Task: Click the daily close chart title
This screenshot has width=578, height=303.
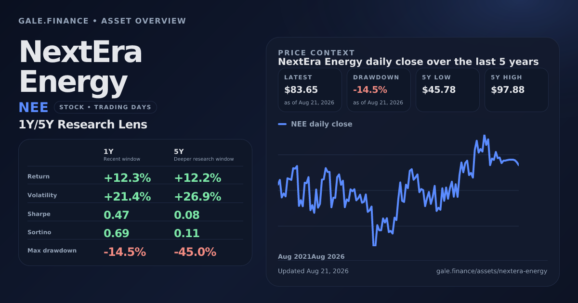Action: pyautogui.click(x=408, y=62)
